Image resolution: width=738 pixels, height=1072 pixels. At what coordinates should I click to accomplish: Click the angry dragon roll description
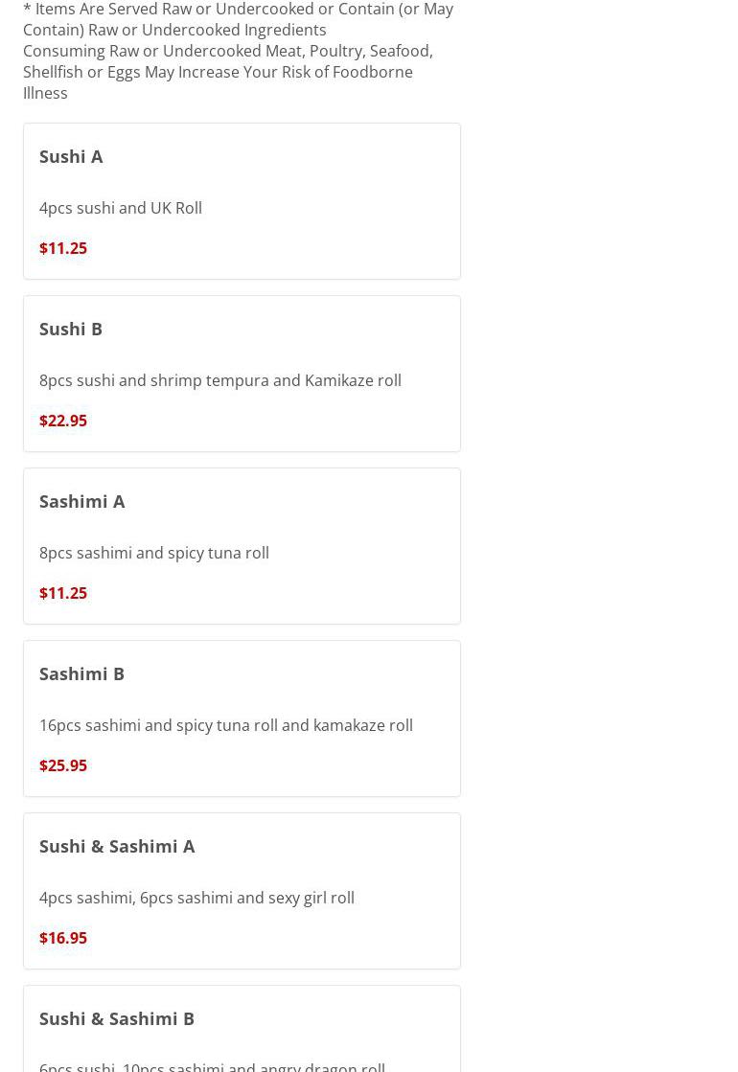click(x=213, y=1065)
